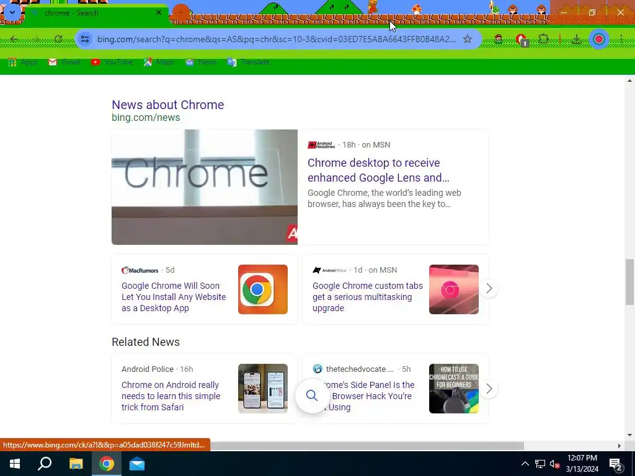Screen dimensions: 635x476
Task: Open the Windows Start menu
Action: tap(15, 464)
